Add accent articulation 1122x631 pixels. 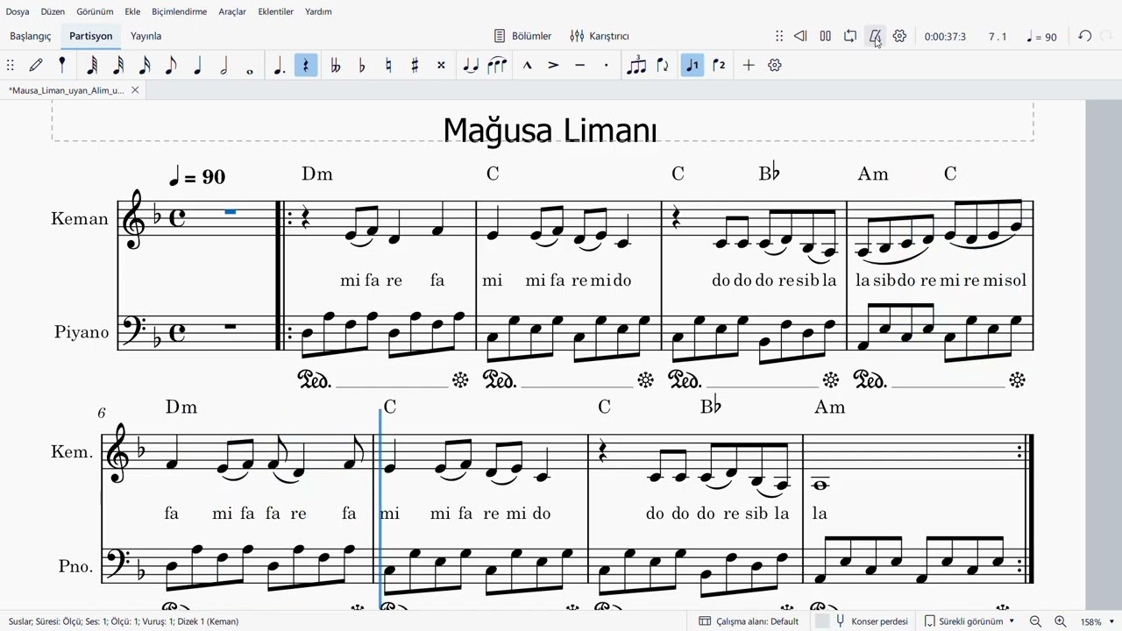pos(553,65)
